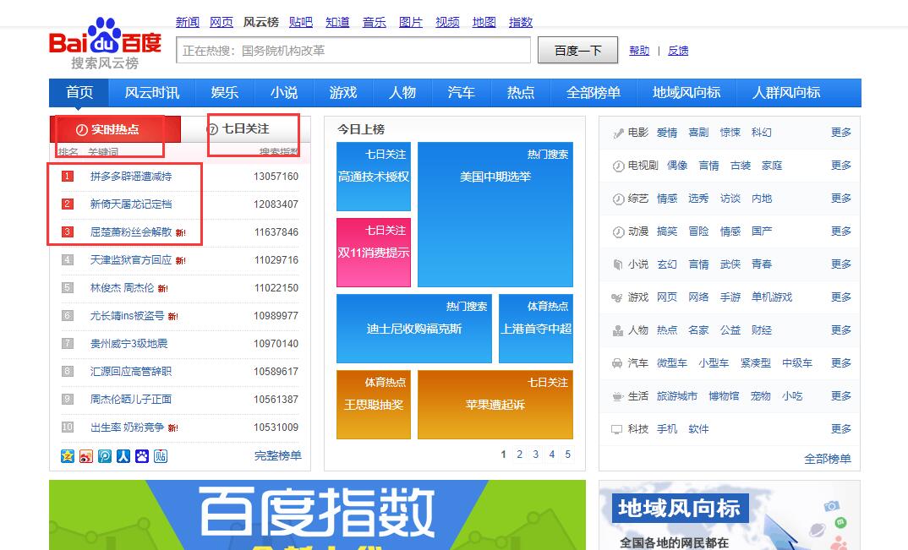Open the 地域风向标 promo banner

point(729,515)
